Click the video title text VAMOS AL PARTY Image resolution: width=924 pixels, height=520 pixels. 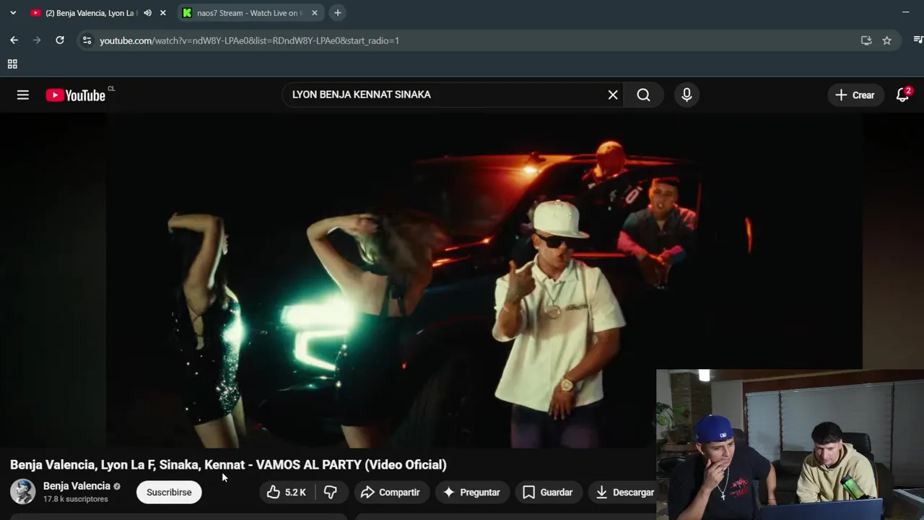pos(309,464)
